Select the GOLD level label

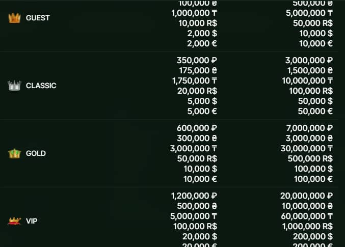(x=36, y=153)
